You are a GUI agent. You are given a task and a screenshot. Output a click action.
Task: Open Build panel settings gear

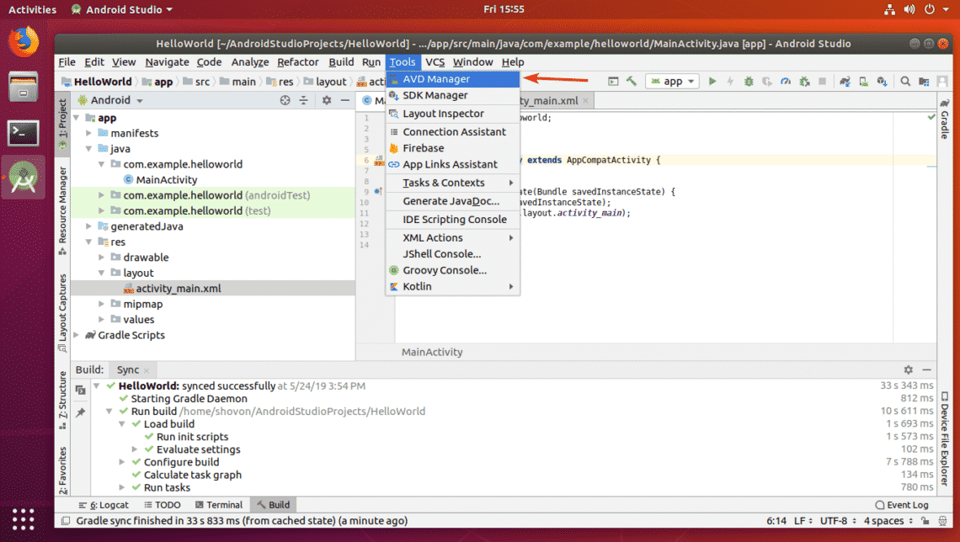(908, 369)
